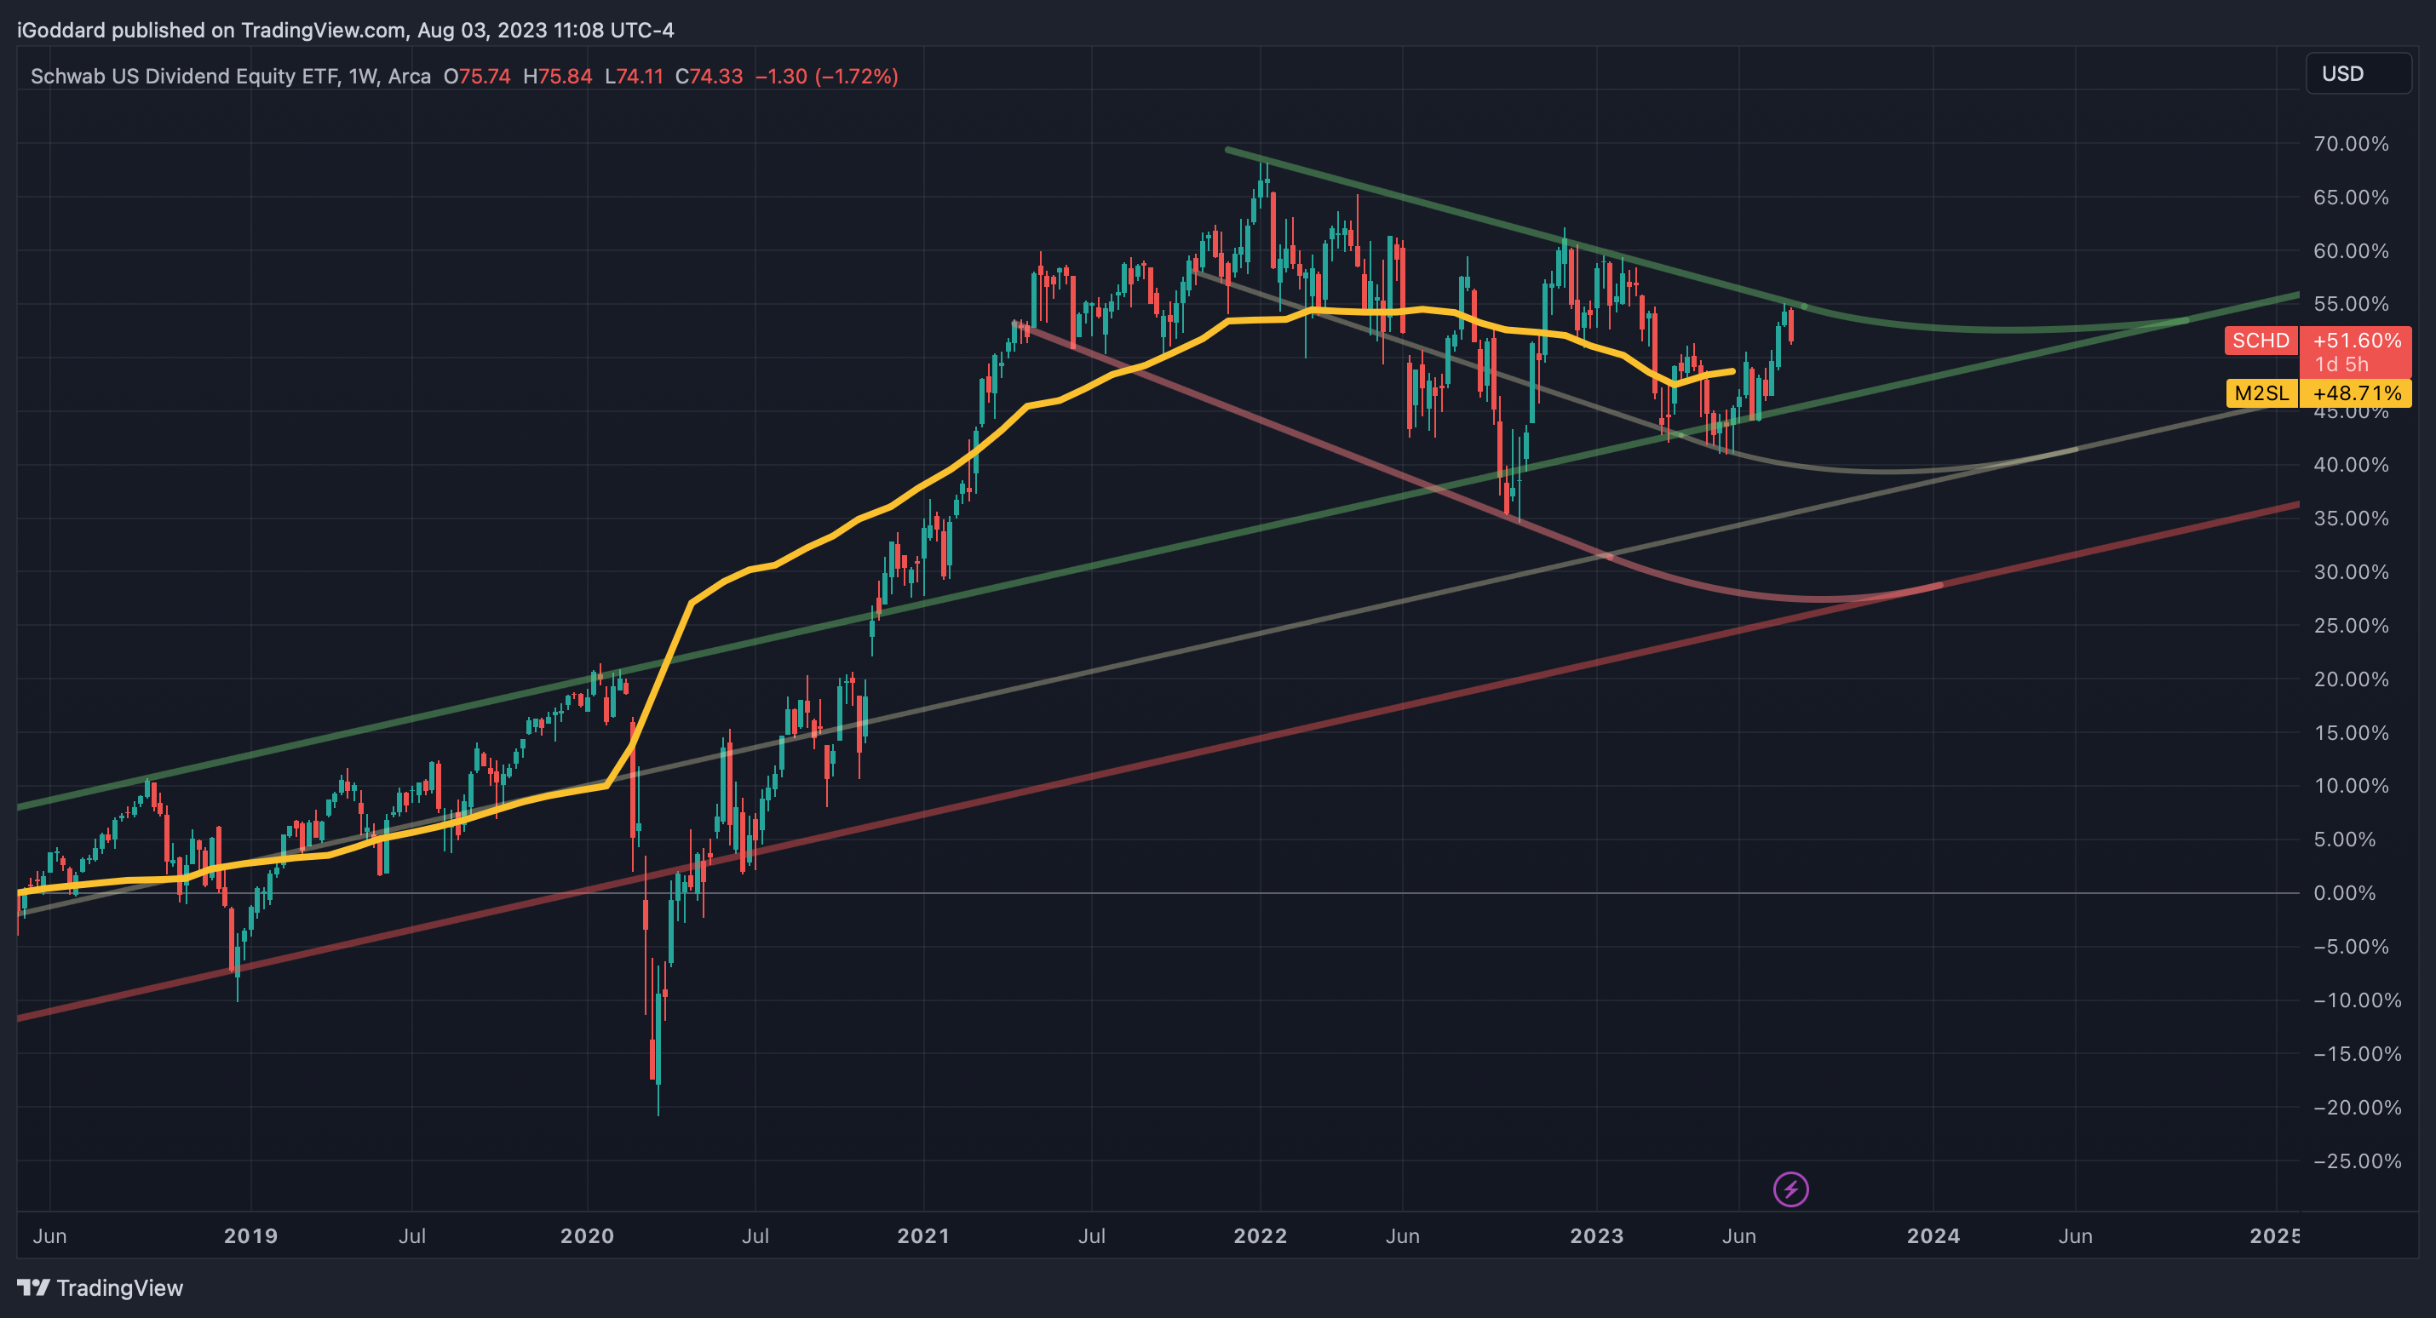This screenshot has width=2436, height=1318.
Task: Click the iGoddard published on TradingView.com header
Action: click(345, 31)
